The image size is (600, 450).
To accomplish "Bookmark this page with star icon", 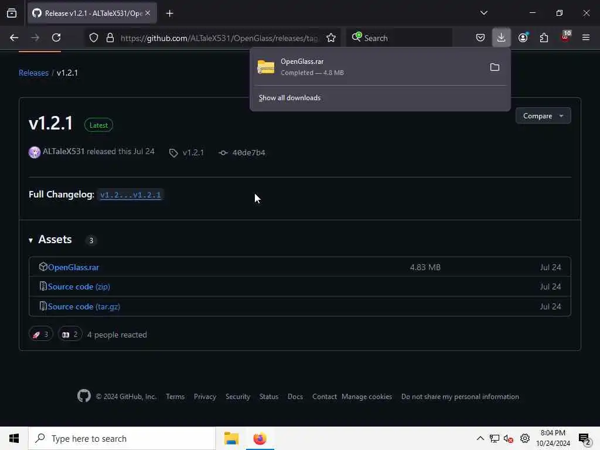I will (x=331, y=38).
